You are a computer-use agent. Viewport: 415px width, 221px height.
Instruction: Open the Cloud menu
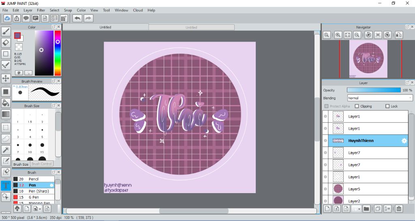[138, 10]
